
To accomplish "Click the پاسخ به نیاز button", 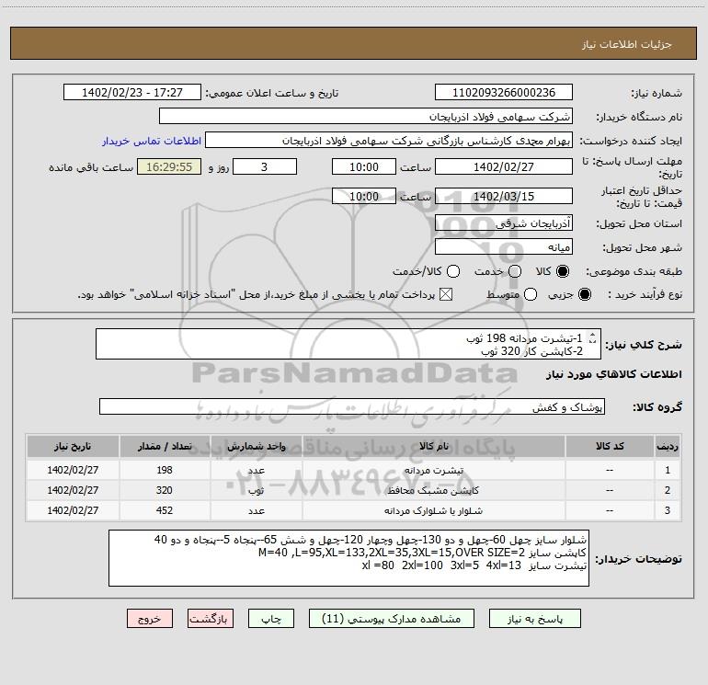I will click(x=534, y=619).
